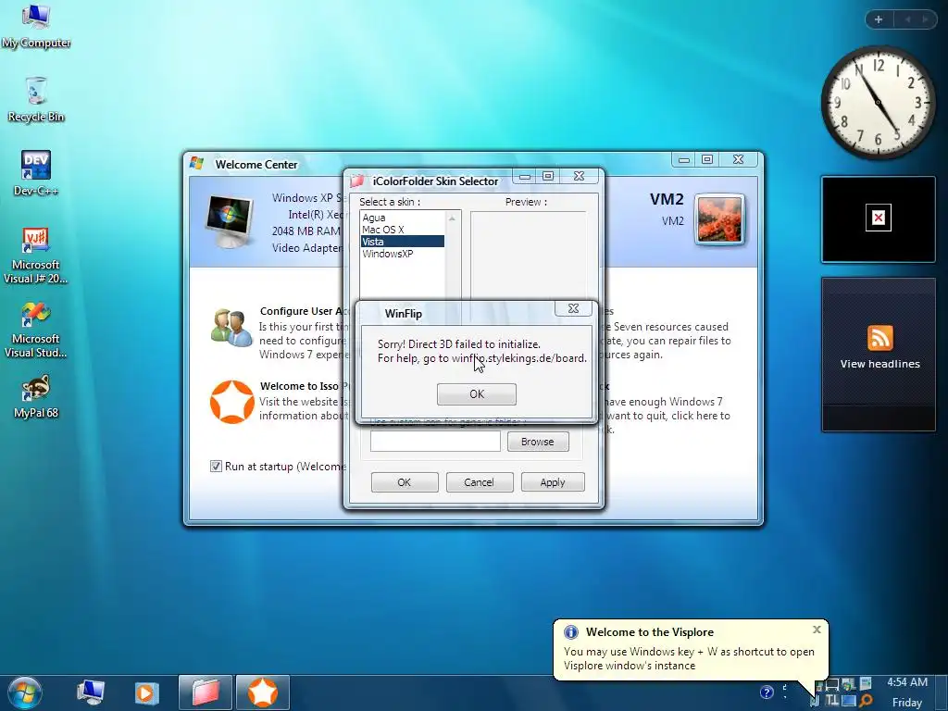Image resolution: width=948 pixels, height=711 pixels.
Task: Apply the selected skin
Action: [x=553, y=482]
